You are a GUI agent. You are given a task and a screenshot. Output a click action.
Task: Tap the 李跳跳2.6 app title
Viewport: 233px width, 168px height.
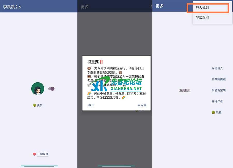pos(12,7)
